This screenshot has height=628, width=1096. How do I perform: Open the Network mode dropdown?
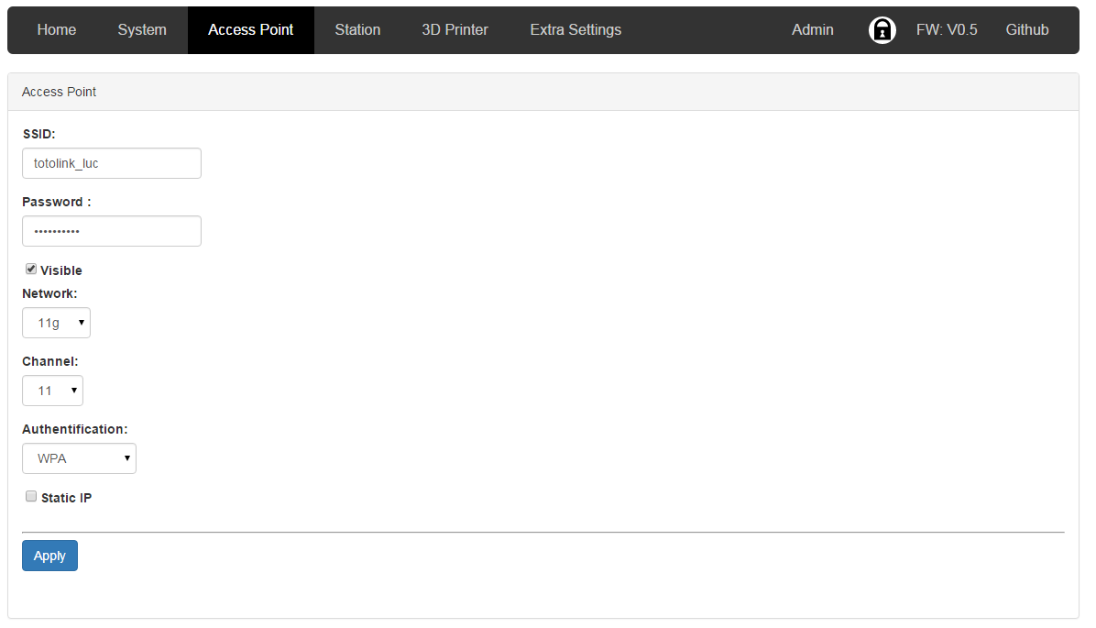57,323
